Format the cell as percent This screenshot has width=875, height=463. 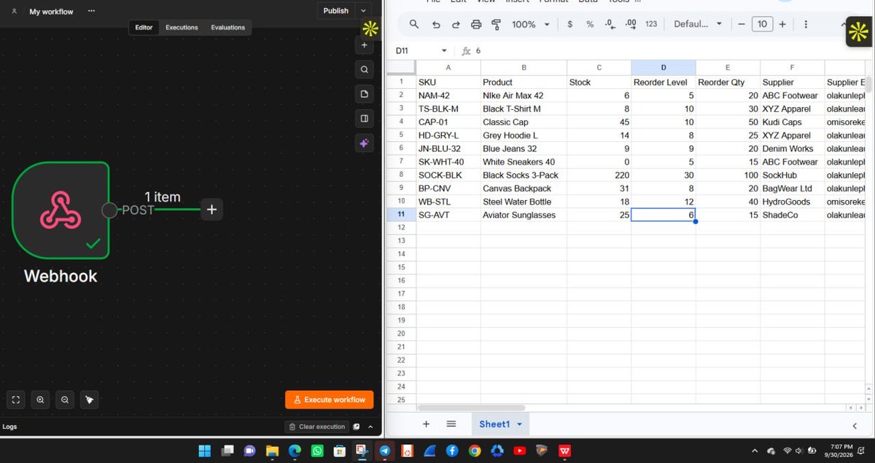tap(590, 24)
